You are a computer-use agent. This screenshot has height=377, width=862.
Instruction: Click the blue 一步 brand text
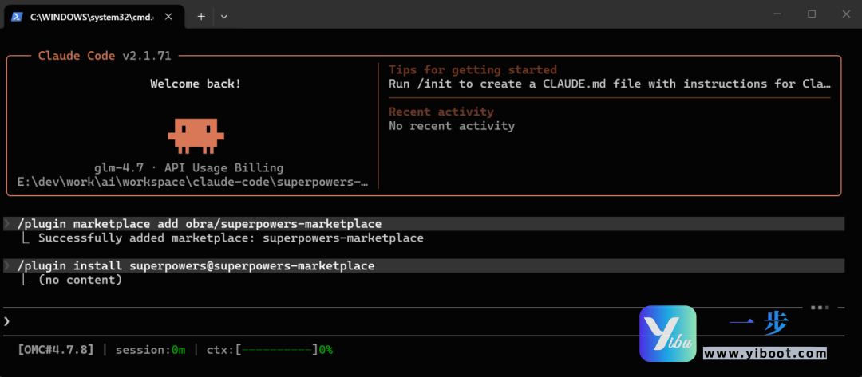point(758,323)
